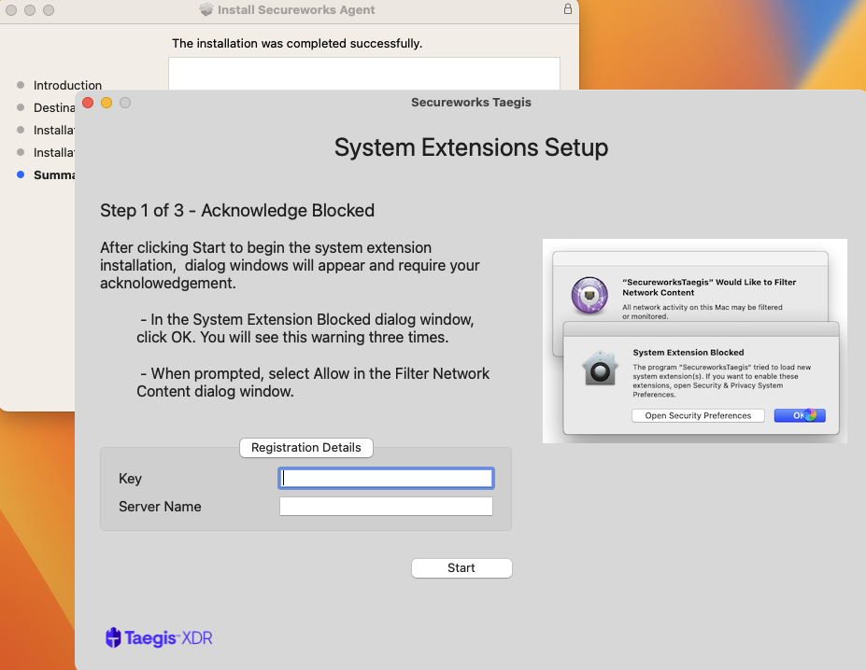
Task: Click the instruction about the System Extension Blocked dialog
Action: (x=305, y=328)
